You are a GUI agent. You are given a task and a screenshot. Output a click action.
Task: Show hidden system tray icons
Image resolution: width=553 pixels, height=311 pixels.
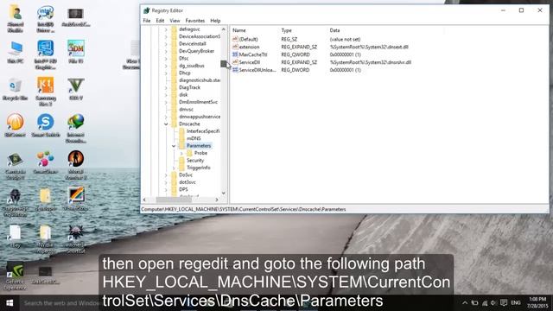pyautogui.click(x=465, y=303)
